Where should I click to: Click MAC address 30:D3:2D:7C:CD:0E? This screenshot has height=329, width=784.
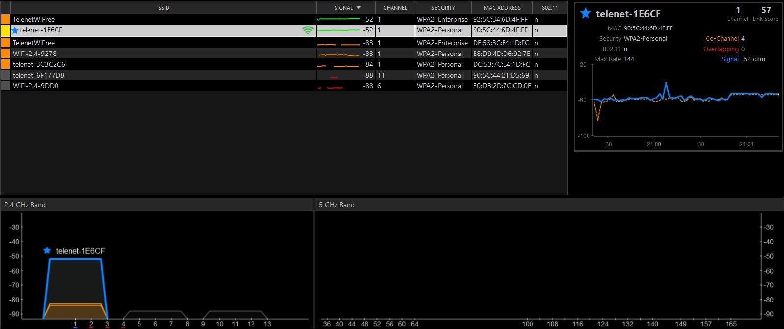pos(502,86)
